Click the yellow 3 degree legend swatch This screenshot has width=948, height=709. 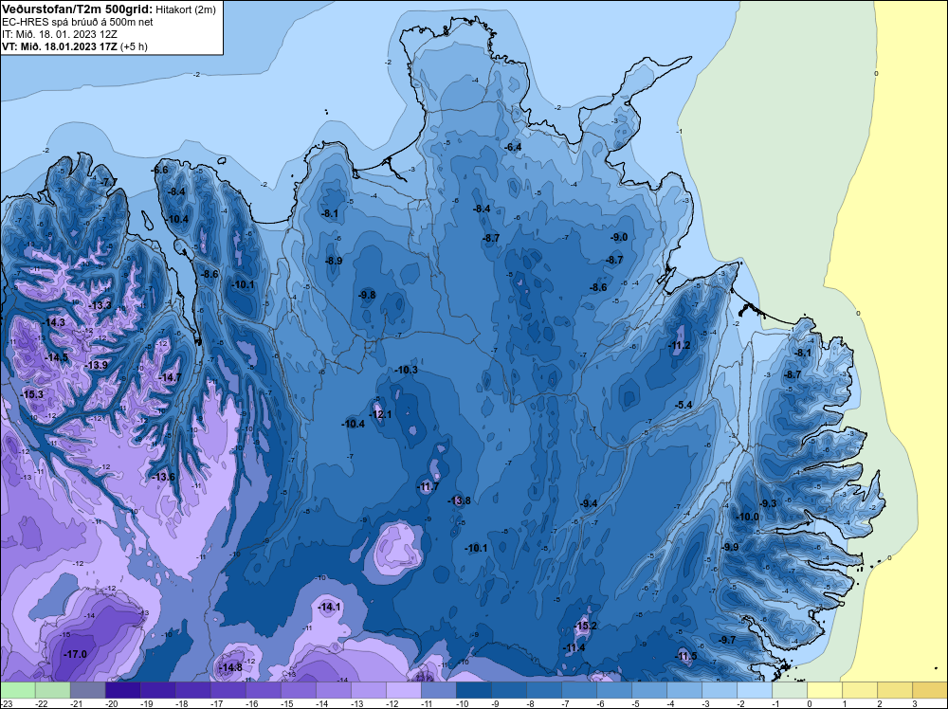(929, 690)
